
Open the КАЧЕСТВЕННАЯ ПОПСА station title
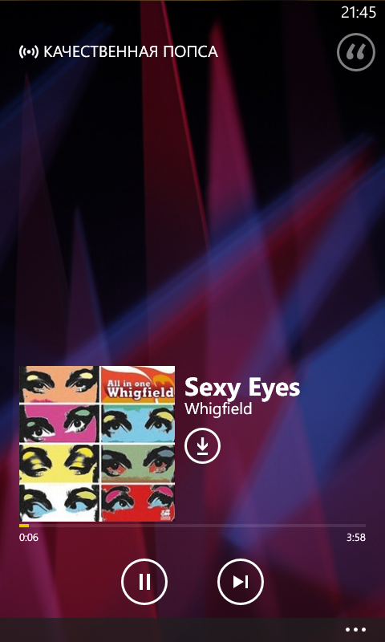point(131,52)
